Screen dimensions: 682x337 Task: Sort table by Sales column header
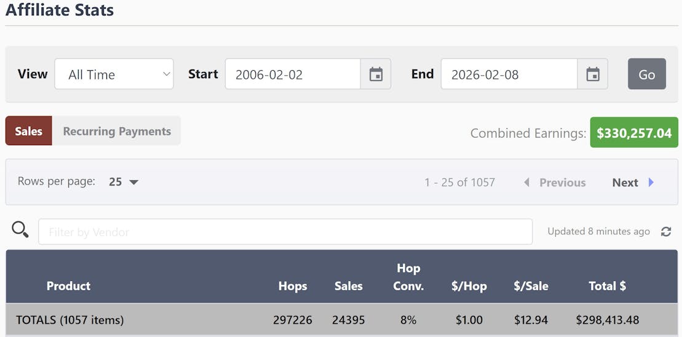click(x=349, y=286)
